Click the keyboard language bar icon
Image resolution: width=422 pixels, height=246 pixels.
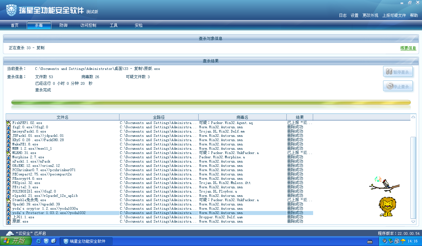tap(370, 241)
